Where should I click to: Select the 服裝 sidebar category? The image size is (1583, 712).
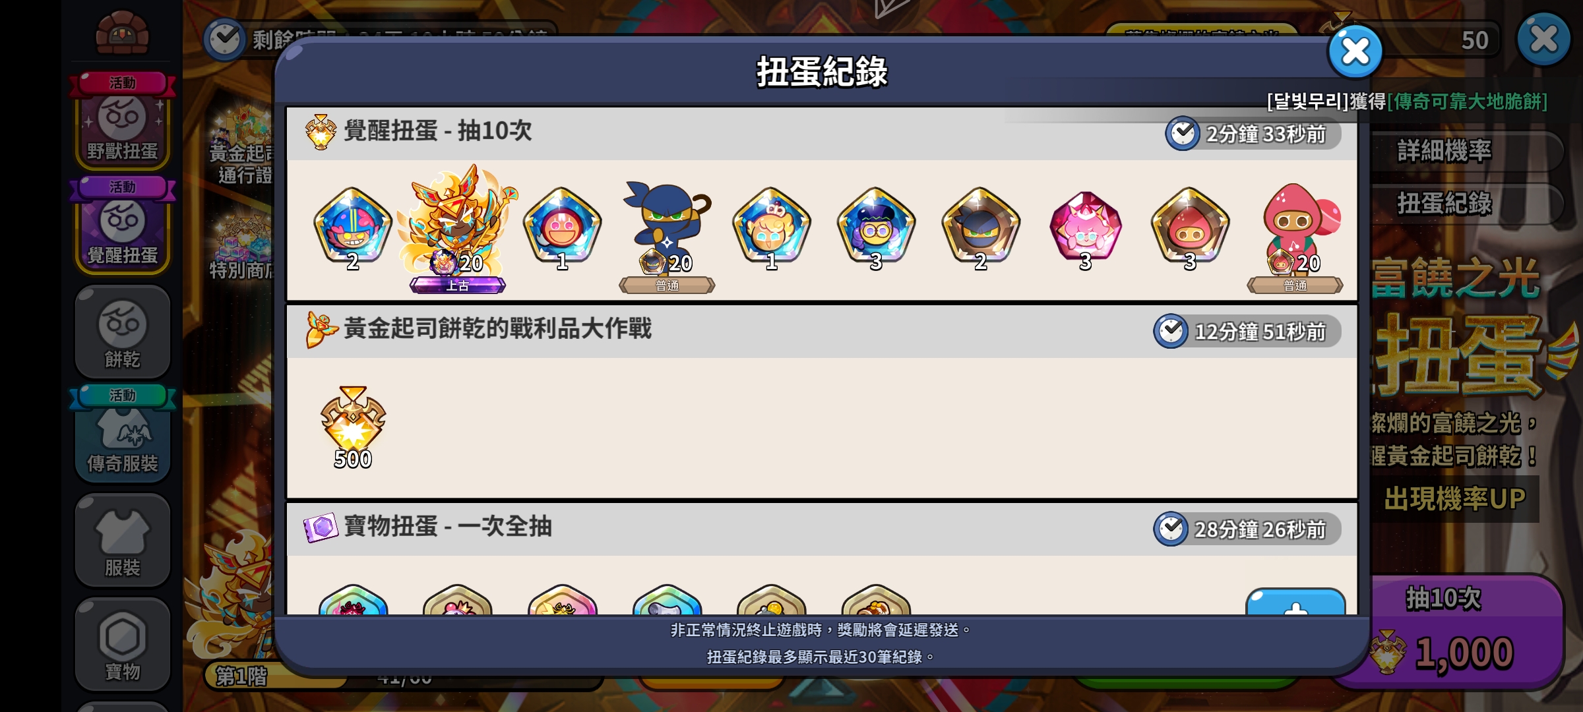click(x=123, y=540)
